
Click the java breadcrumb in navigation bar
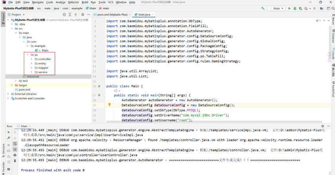click(x=56, y=8)
